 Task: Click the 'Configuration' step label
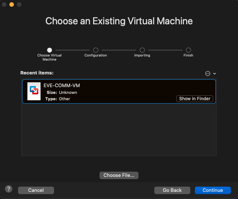click(96, 55)
